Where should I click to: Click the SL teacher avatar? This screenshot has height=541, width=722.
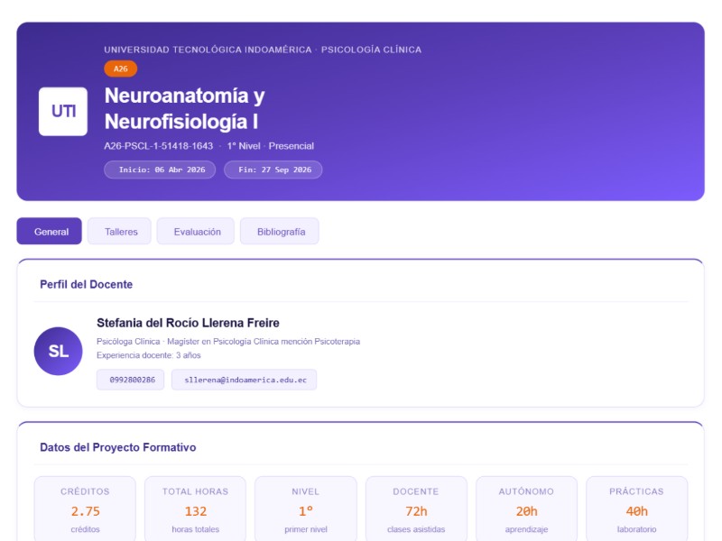pos(58,352)
